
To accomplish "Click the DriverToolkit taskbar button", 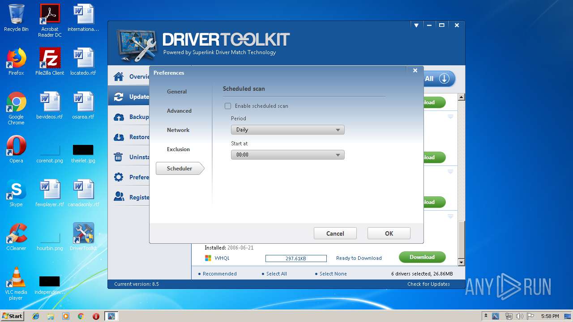I will pos(111,316).
